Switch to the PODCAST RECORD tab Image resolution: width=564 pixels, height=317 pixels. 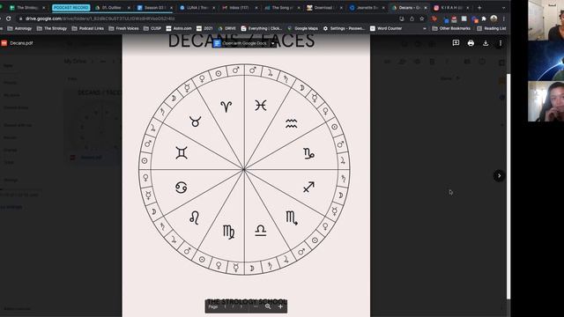(x=70, y=8)
